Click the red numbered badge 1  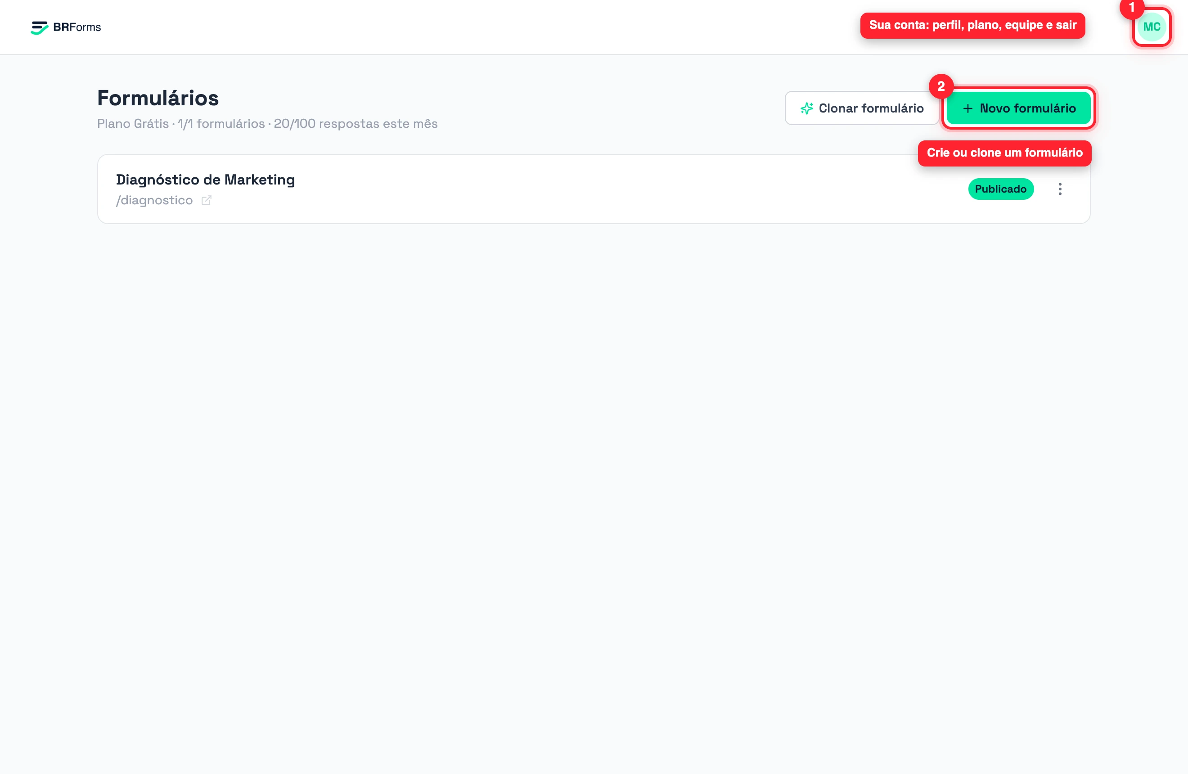point(1132,7)
